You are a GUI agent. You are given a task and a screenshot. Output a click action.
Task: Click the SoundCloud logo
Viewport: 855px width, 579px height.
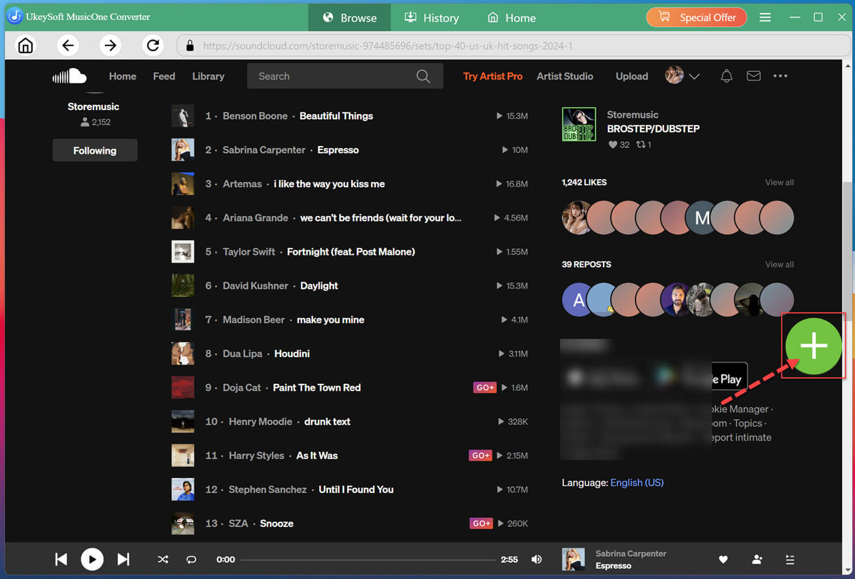point(70,76)
